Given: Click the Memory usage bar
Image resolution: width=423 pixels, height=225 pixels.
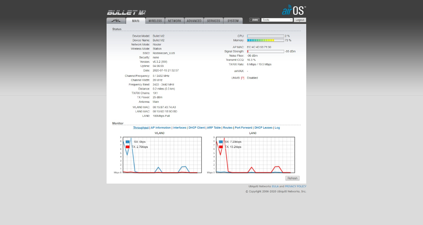Looking at the screenshot, I should [266, 40].
